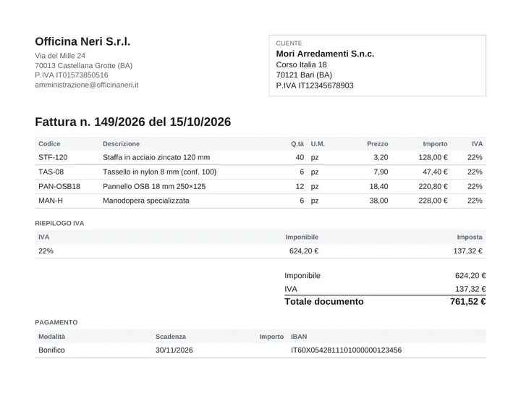Click 624,20 € in the IVA summary row
Viewport: 521px width, 412px height.
pos(304,251)
